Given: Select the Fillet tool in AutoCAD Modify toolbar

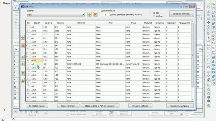Looking at the screenshot, I should [x=209, y=59].
